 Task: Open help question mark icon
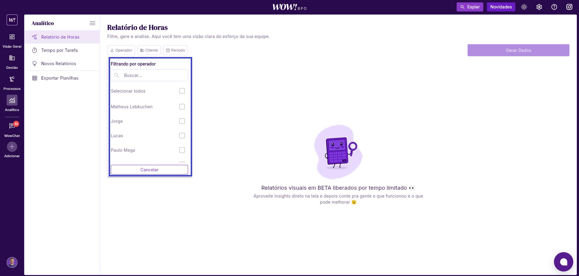tap(554, 7)
